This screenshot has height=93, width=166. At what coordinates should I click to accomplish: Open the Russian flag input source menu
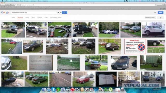point(140,1)
